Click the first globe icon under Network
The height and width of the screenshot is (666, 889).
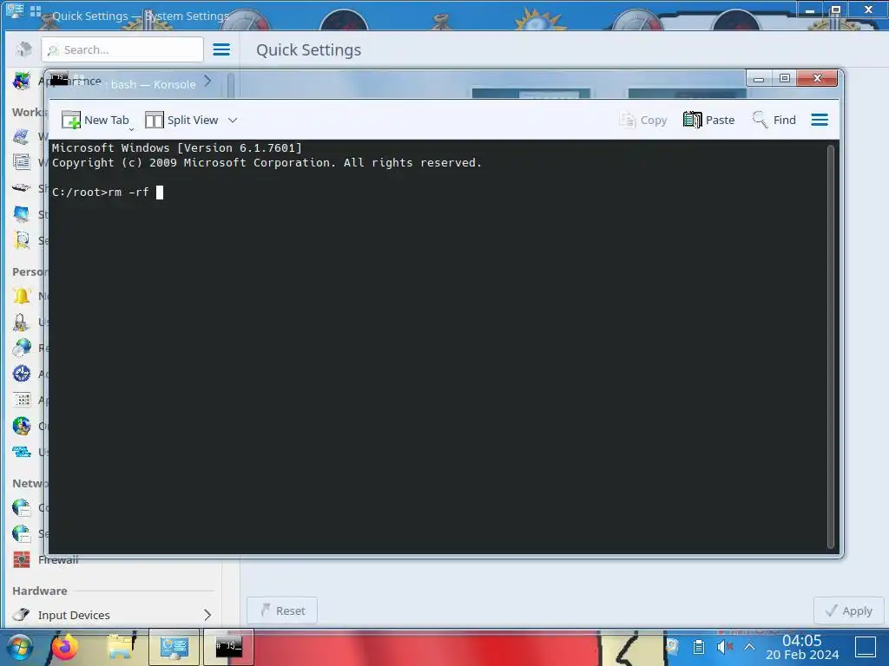22,506
